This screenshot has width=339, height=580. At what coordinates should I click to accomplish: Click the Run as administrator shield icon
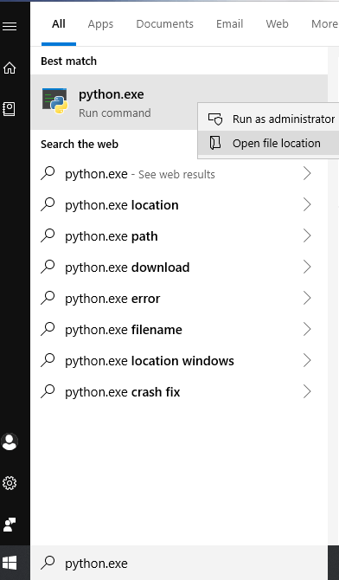pyautogui.click(x=215, y=119)
